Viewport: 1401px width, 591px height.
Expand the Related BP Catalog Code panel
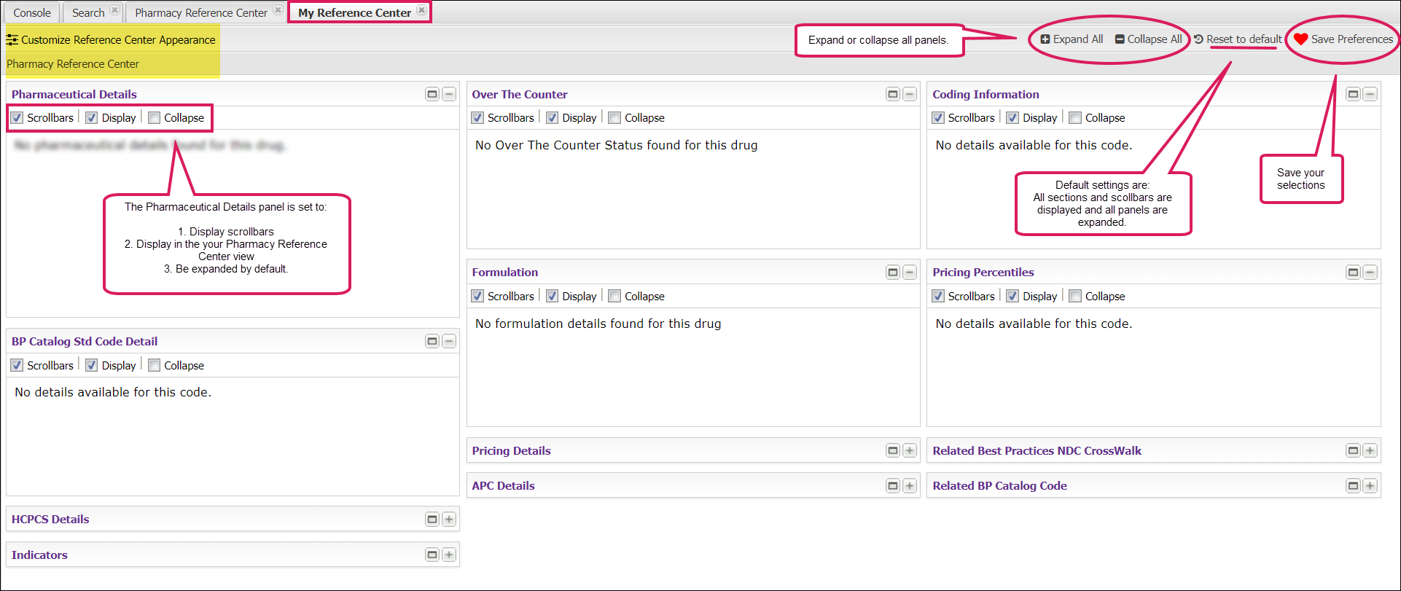coord(1370,485)
